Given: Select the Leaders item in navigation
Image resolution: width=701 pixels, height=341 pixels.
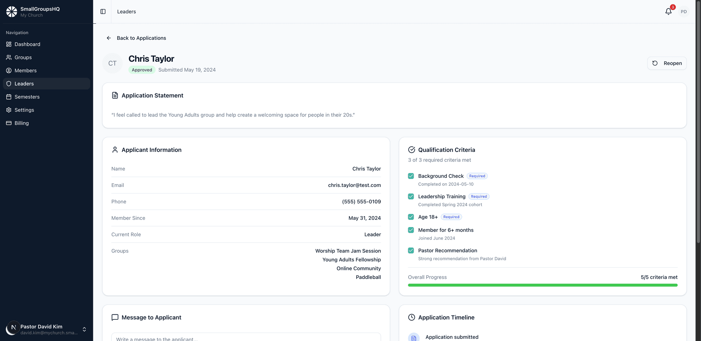Looking at the screenshot, I should pyautogui.click(x=25, y=84).
